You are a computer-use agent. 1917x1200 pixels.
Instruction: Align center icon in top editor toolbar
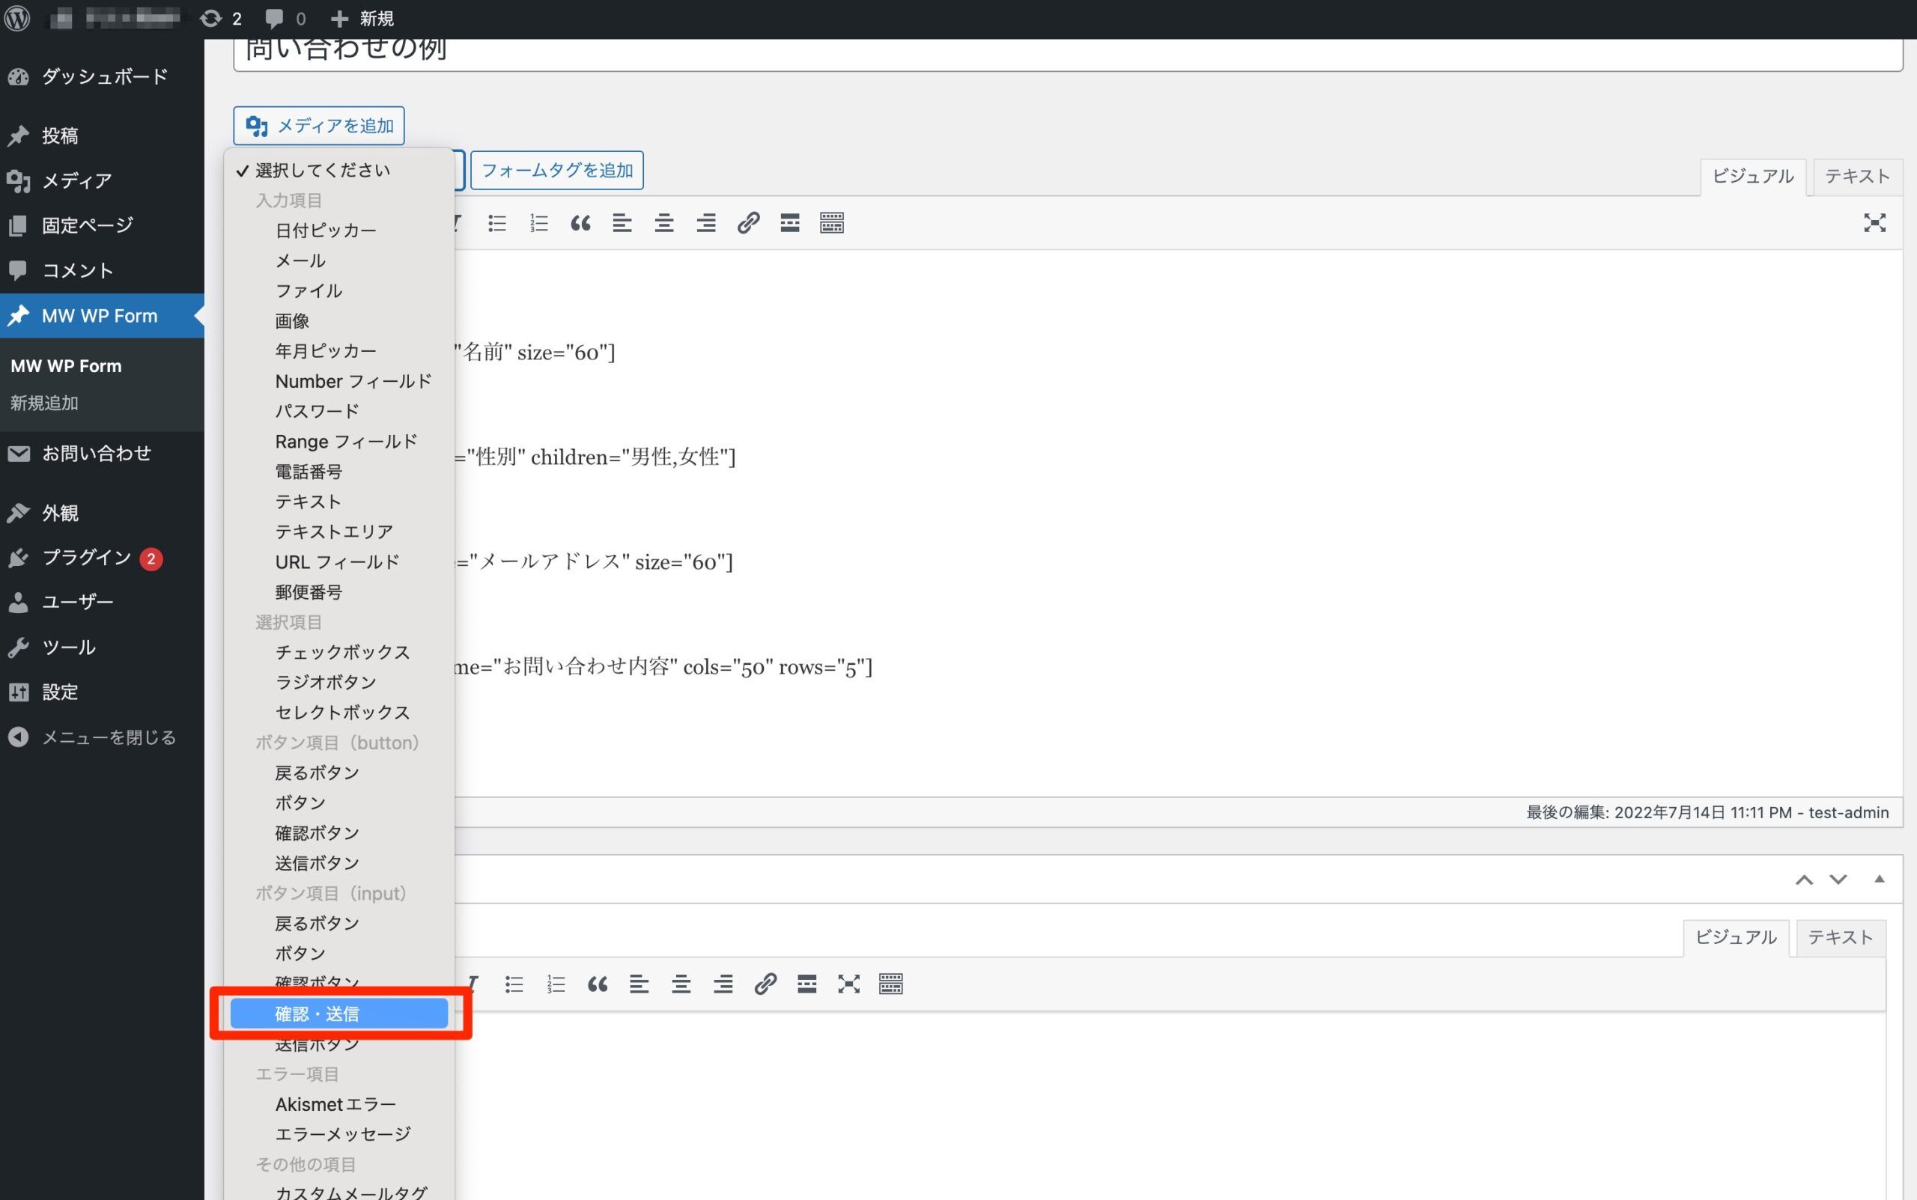click(x=663, y=223)
